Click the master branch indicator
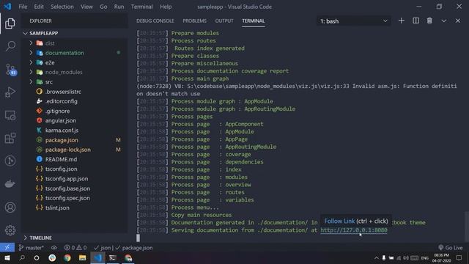The width and height of the screenshot is (469, 264). coord(31,248)
